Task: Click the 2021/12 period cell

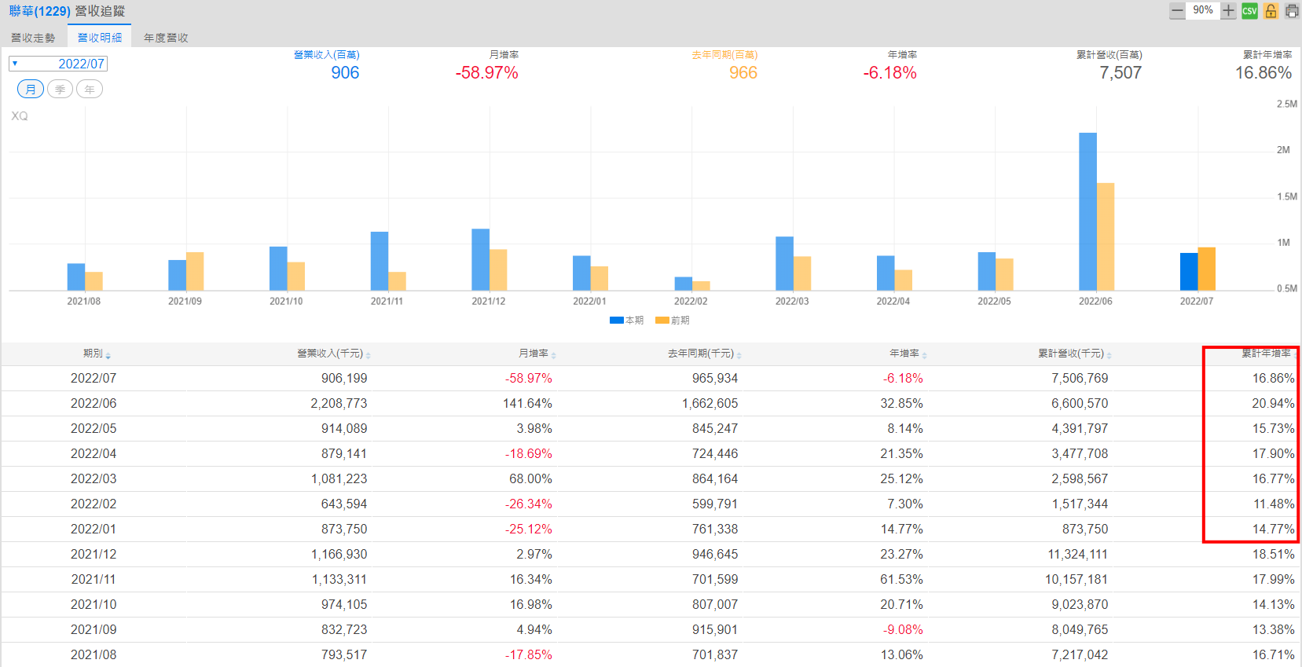Action: point(94,555)
